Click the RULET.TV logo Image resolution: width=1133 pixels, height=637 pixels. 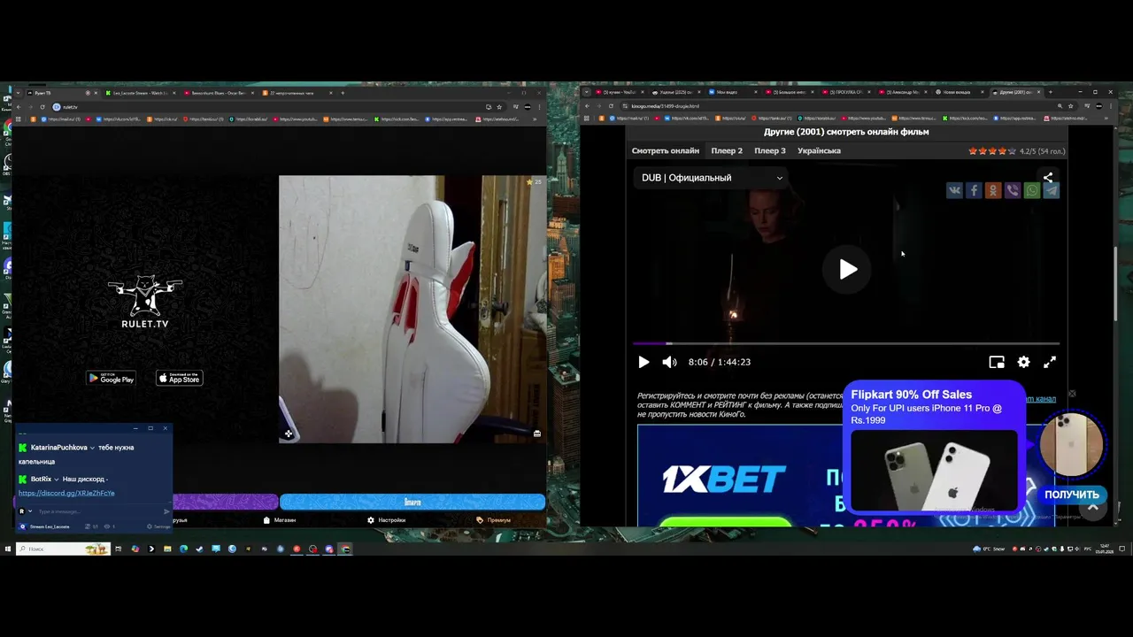145,302
